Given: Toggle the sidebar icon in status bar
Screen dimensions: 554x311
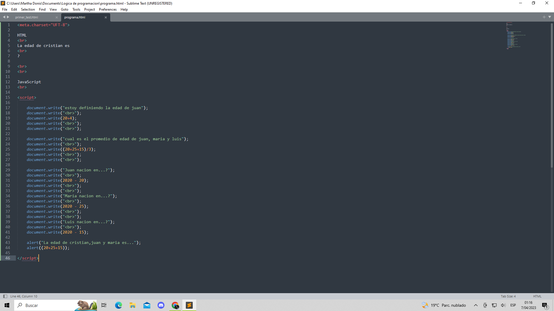Looking at the screenshot, I should click(x=5, y=296).
